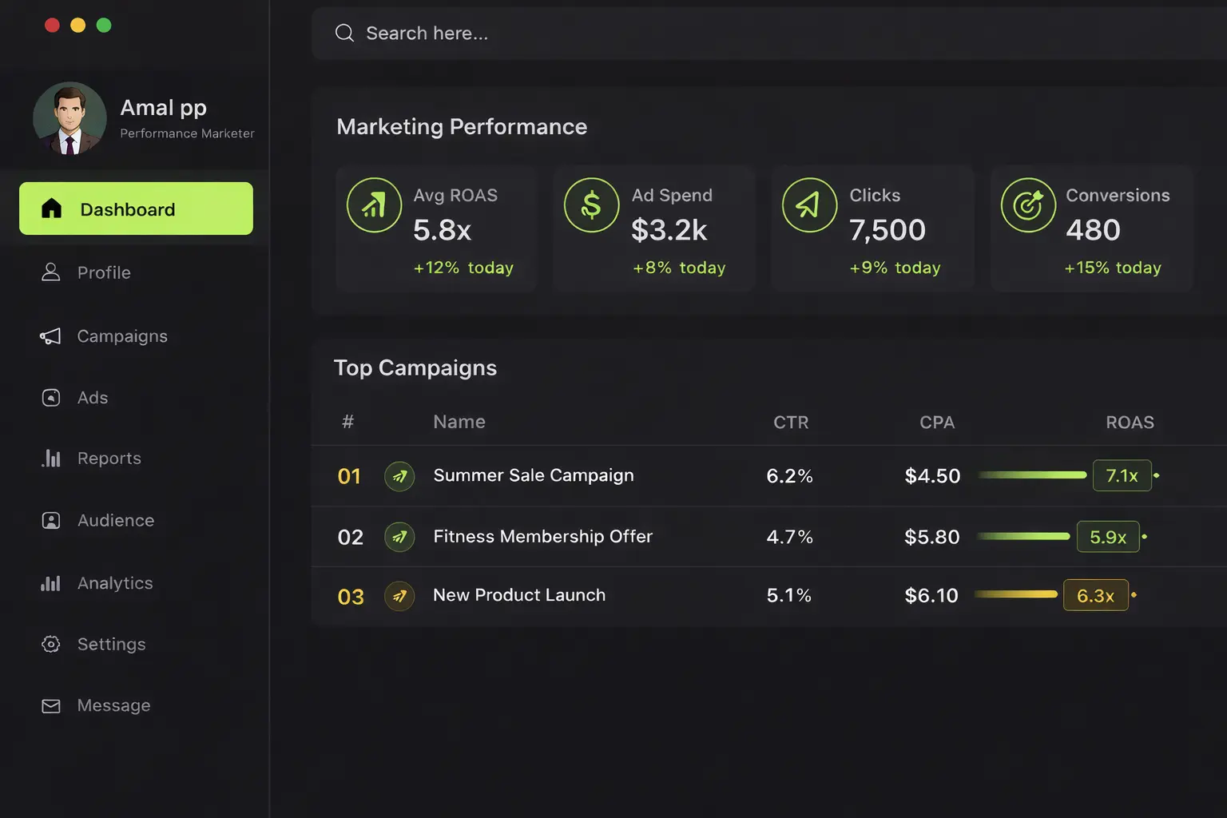Select the Ads sidebar entry
The height and width of the screenshot is (818, 1227).
(92, 397)
